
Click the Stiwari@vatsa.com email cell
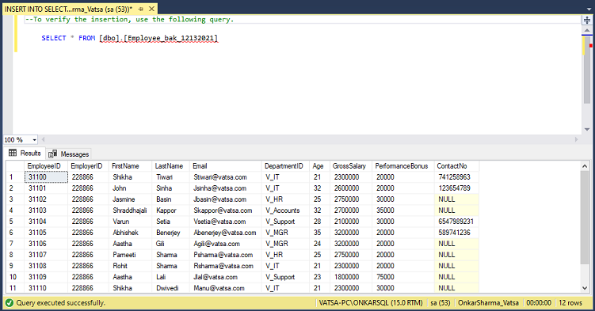(225, 177)
